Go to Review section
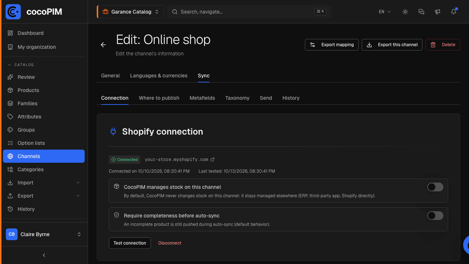 coord(44,77)
